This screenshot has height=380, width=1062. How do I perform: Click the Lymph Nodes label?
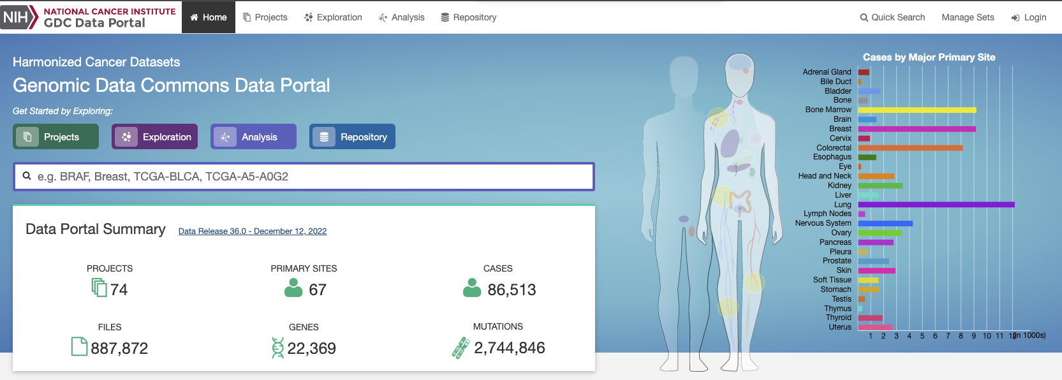pos(827,214)
